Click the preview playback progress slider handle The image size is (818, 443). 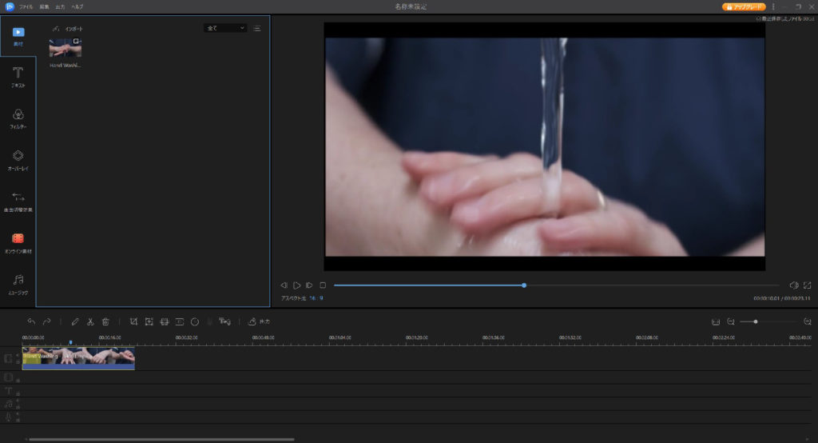click(524, 285)
